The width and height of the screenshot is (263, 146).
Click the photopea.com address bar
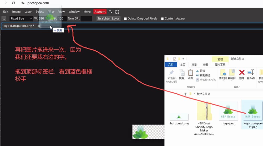click(x=38, y=3)
